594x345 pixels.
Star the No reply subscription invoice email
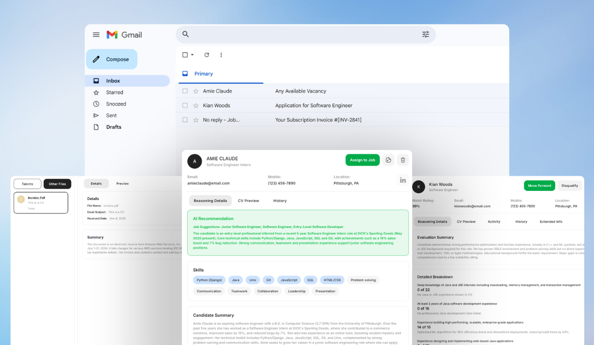pos(195,120)
